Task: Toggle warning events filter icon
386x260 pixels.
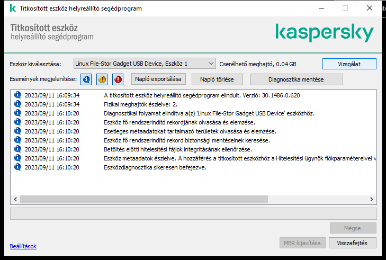Action: (x=102, y=79)
